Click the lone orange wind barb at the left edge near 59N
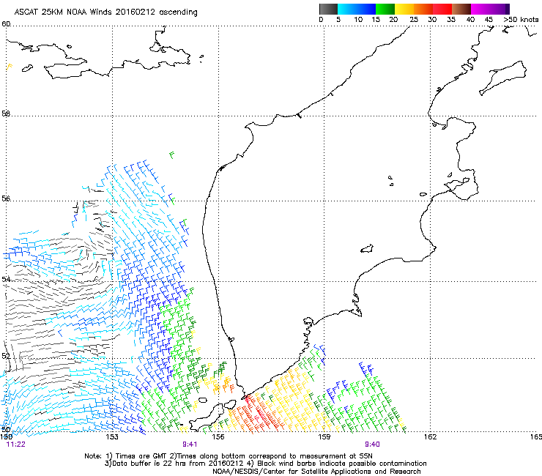This screenshot has height=476, width=542. (10, 66)
